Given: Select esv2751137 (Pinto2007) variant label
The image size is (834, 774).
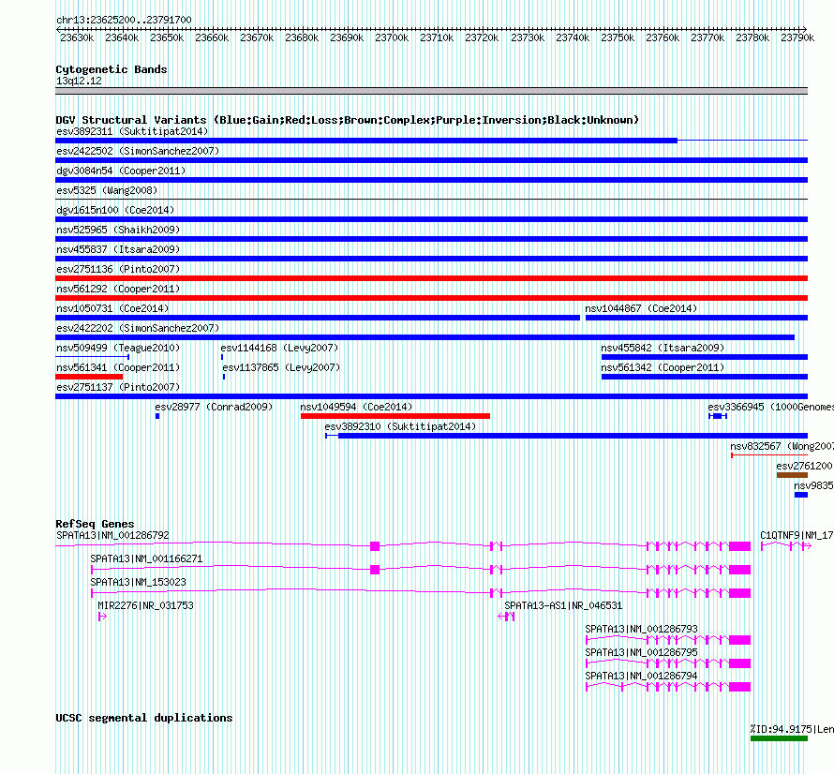Looking at the screenshot, I should [118, 387].
